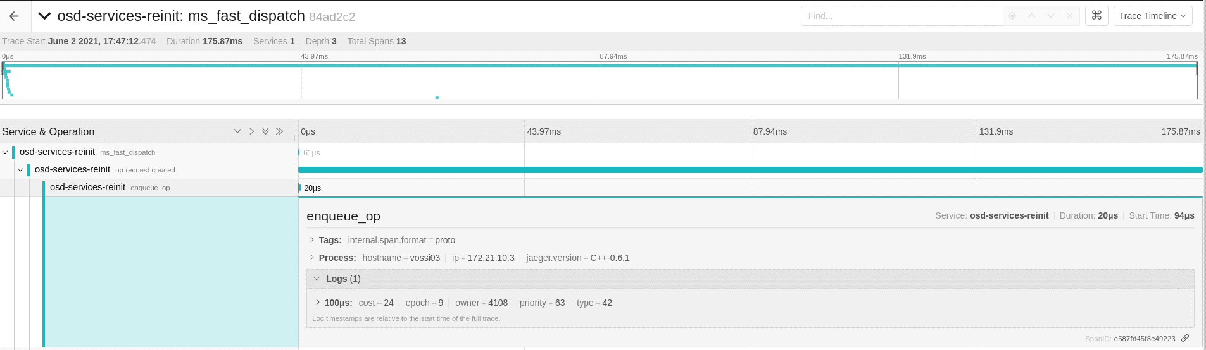This screenshot has height=350, width=1206.
Task: Collapse the ms_fast_dispatch span row
Action: (x=5, y=152)
